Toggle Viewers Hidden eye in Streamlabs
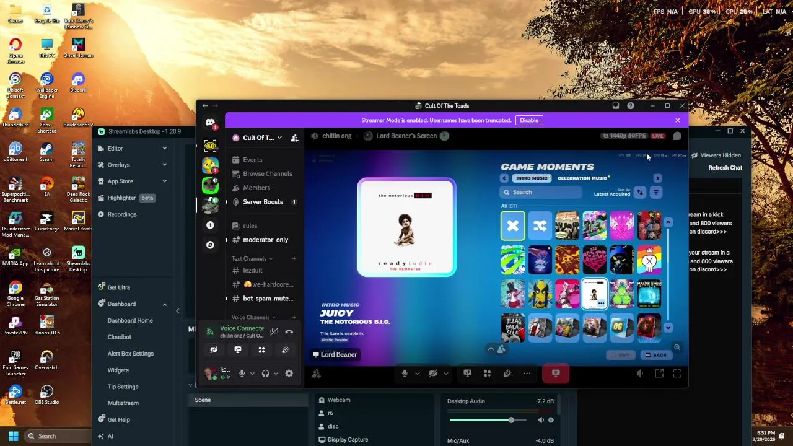This screenshot has height=446, width=793. pyautogui.click(x=694, y=155)
